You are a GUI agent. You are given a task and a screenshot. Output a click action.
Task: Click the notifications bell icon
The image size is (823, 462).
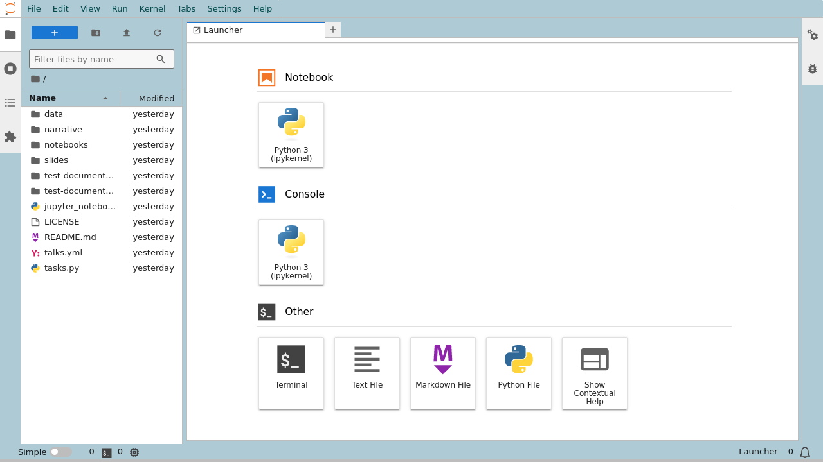[x=805, y=452]
